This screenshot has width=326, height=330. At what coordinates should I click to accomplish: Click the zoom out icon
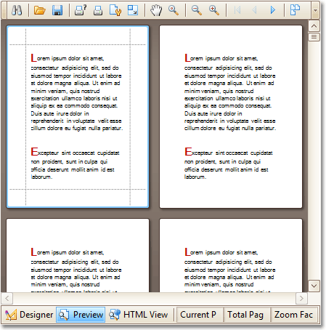pyautogui.click(x=196, y=10)
